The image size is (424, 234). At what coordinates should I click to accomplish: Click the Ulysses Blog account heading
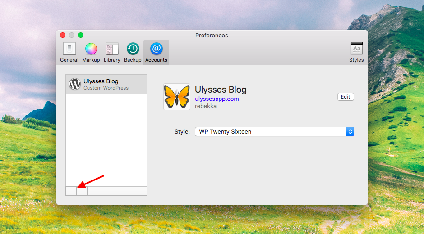tap(221, 90)
